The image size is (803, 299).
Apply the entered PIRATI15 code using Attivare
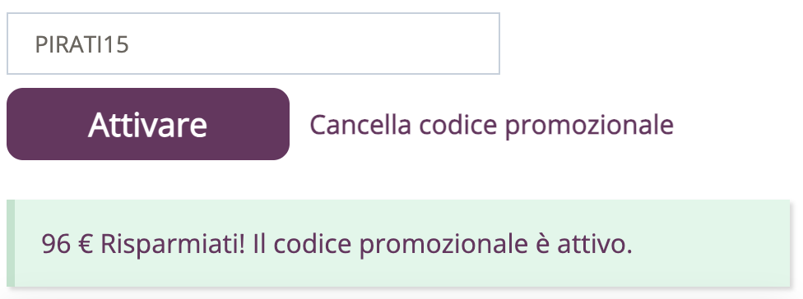tap(148, 124)
